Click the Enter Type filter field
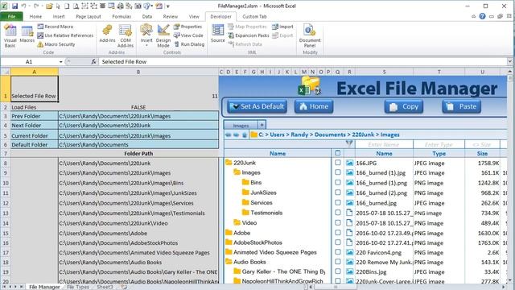Viewport: 515px width, 290px height. [439, 144]
